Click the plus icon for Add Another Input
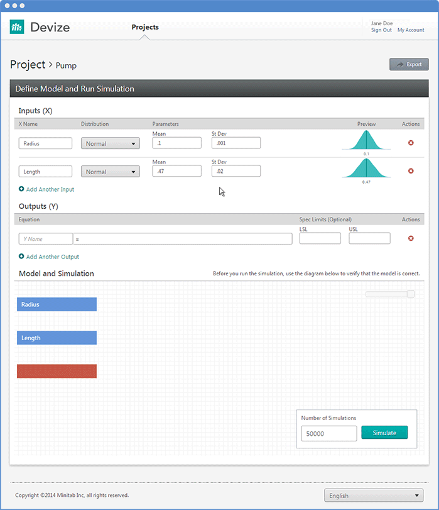Screen dimensions: 439x510 (21, 189)
